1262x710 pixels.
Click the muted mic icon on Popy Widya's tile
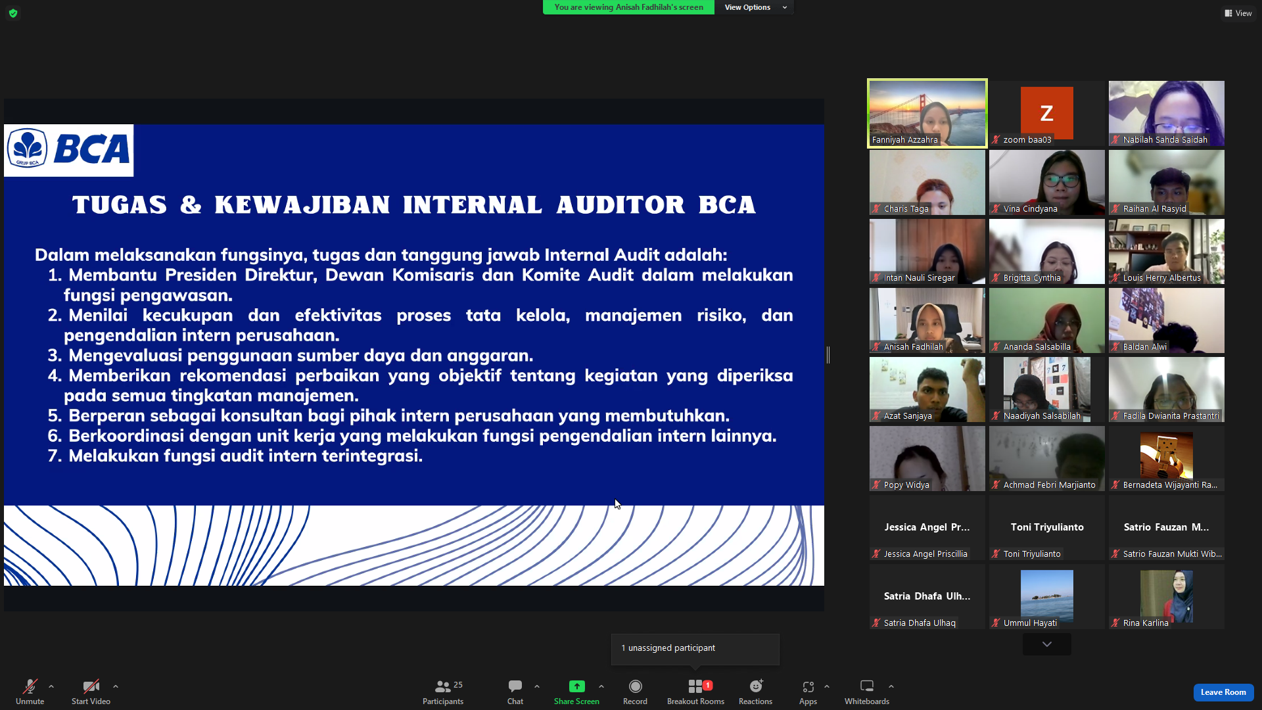(x=877, y=485)
